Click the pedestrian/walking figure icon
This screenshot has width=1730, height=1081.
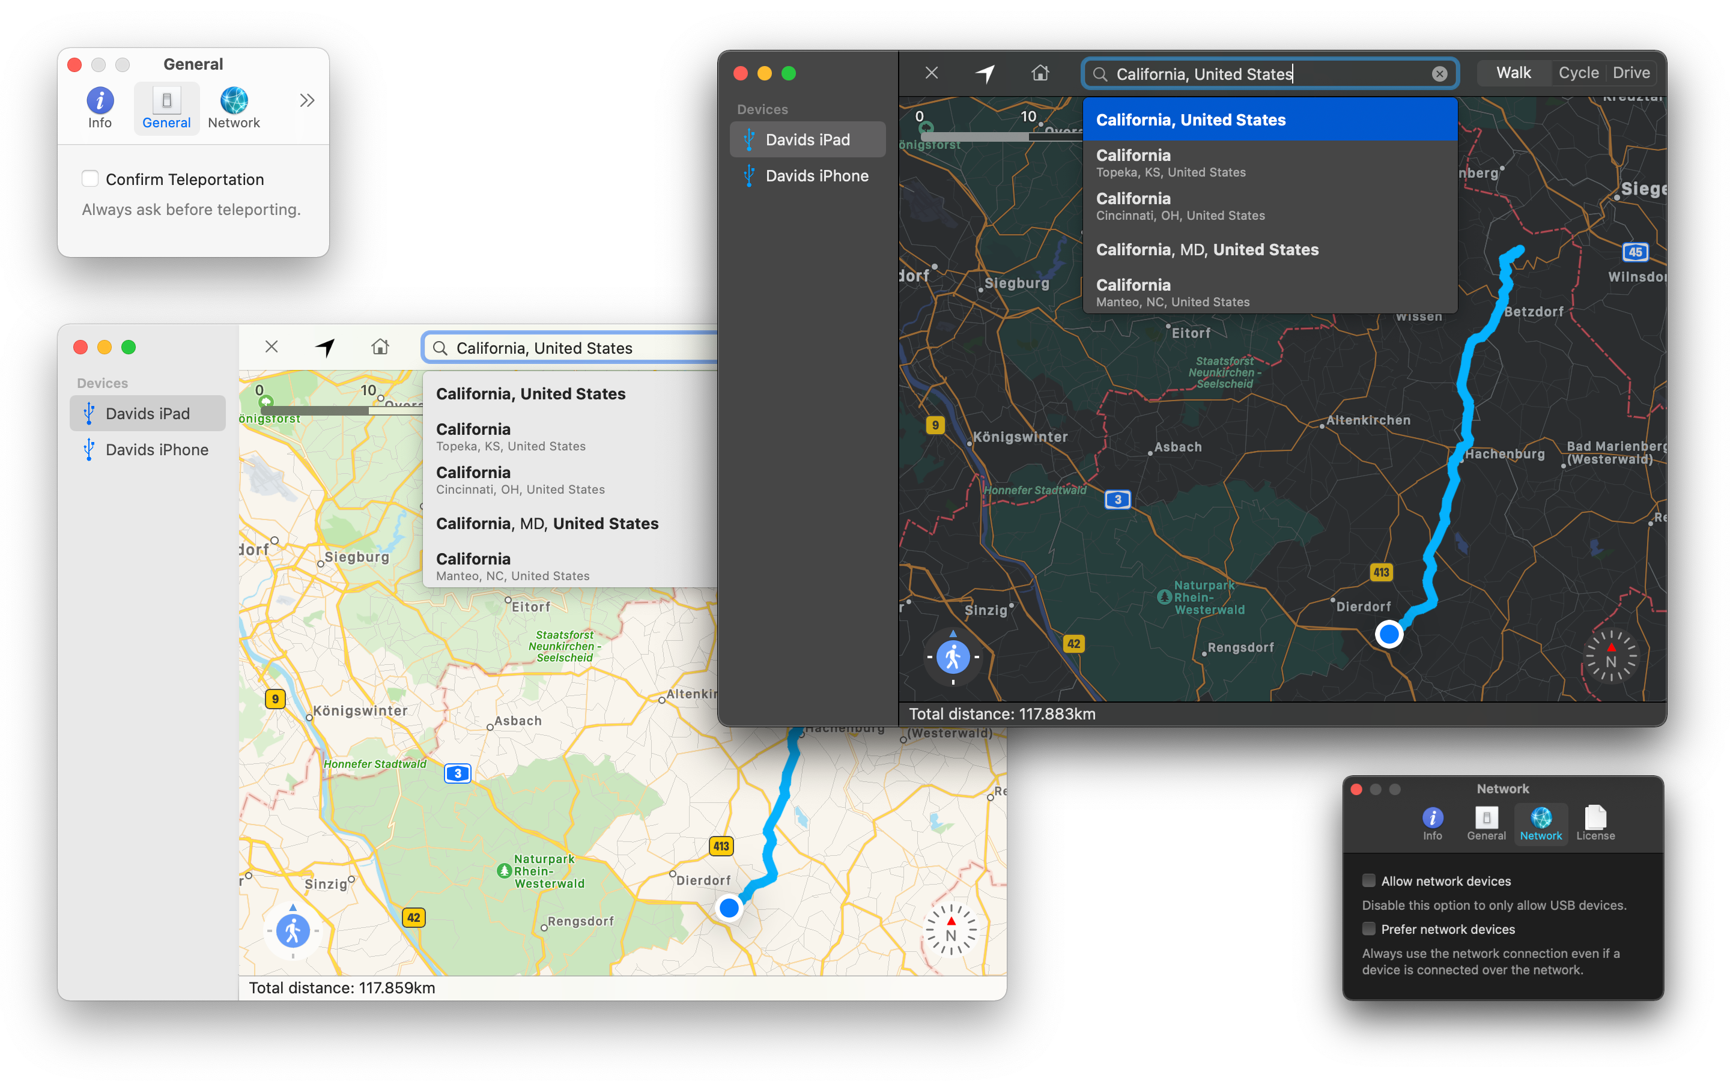pos(950,658)
